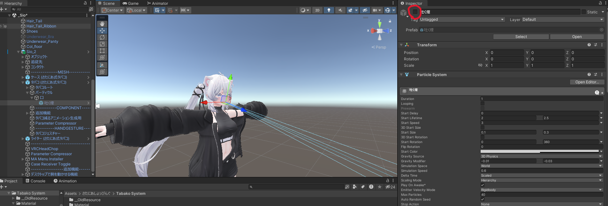
Task: Open the Gizmos dropdown arrow
Action: pos(394,10)
